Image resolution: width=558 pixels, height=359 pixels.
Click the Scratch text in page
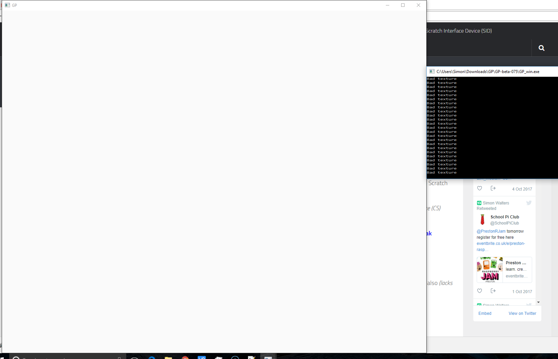[x=438, y=183]
